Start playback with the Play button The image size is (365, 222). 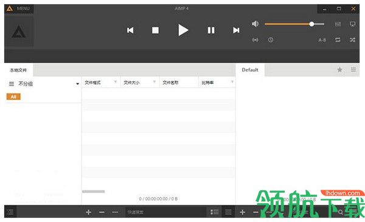[x=183, y=30]
